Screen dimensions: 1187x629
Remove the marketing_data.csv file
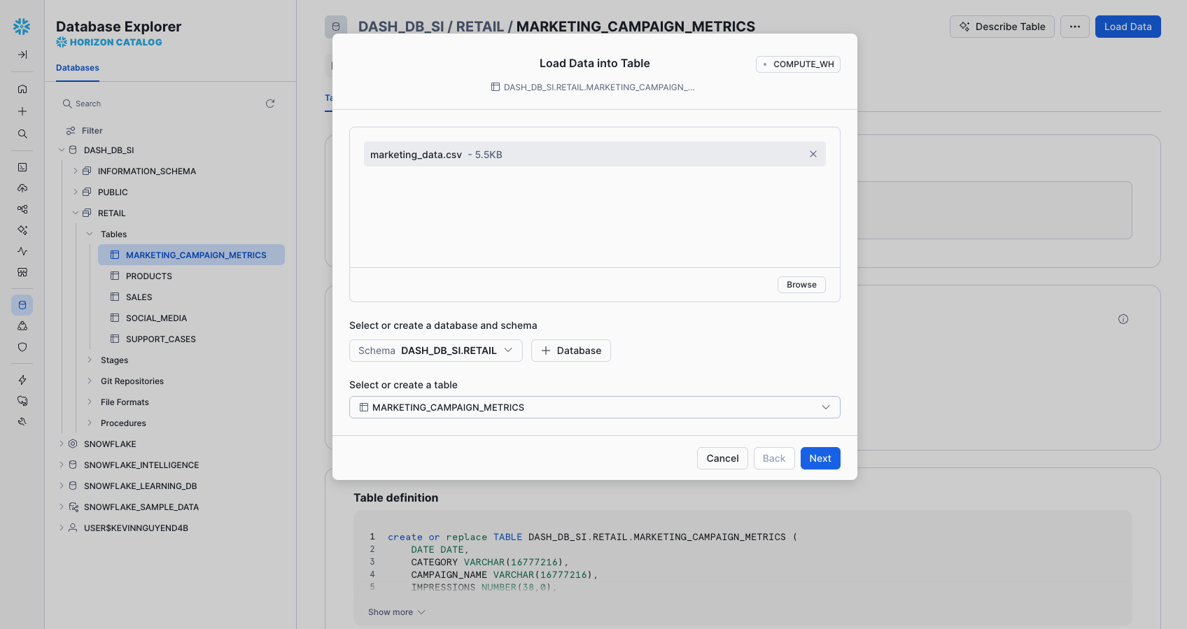(813, 154)
